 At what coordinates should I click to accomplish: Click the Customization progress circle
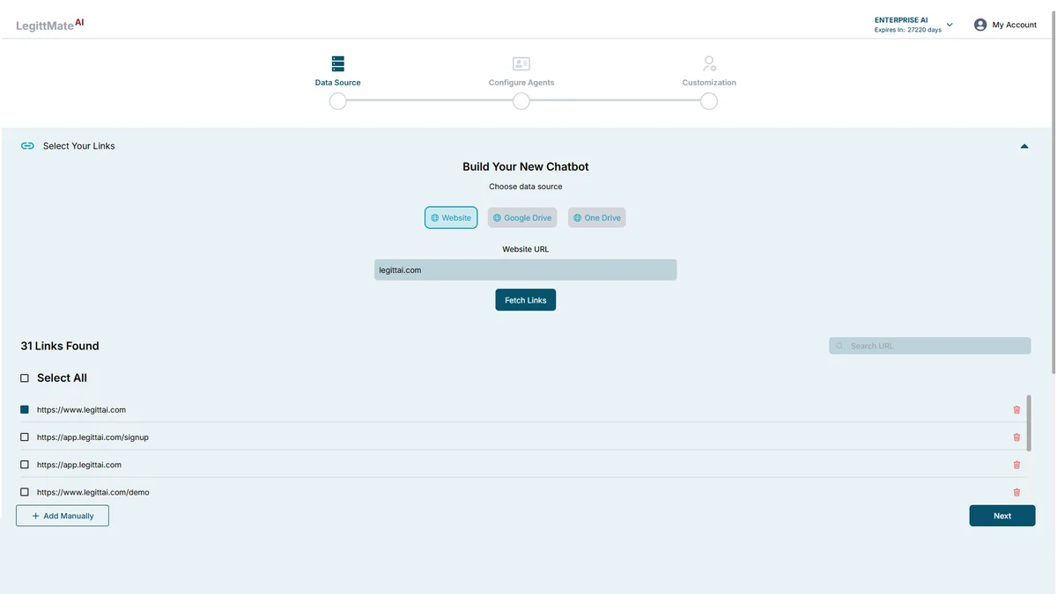click(709, 101)
